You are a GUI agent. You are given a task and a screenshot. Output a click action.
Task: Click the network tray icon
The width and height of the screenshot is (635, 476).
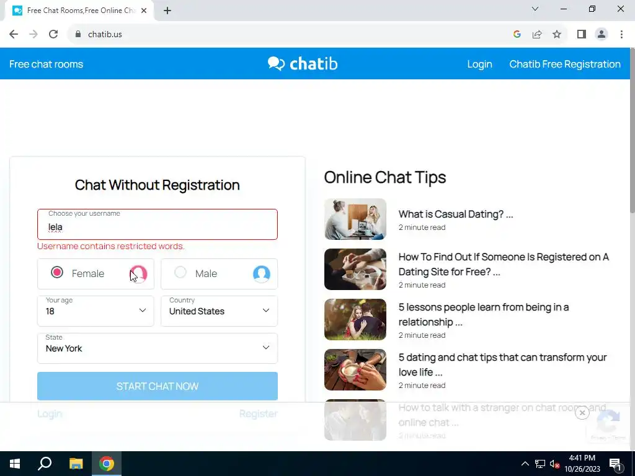coord(540,464)
